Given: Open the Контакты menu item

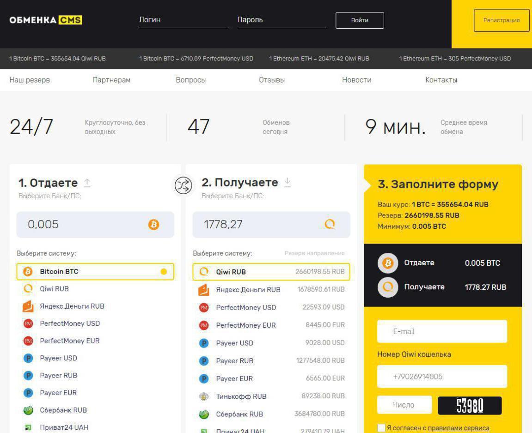Looking at the screenshot, I should [x=441, y=80].
